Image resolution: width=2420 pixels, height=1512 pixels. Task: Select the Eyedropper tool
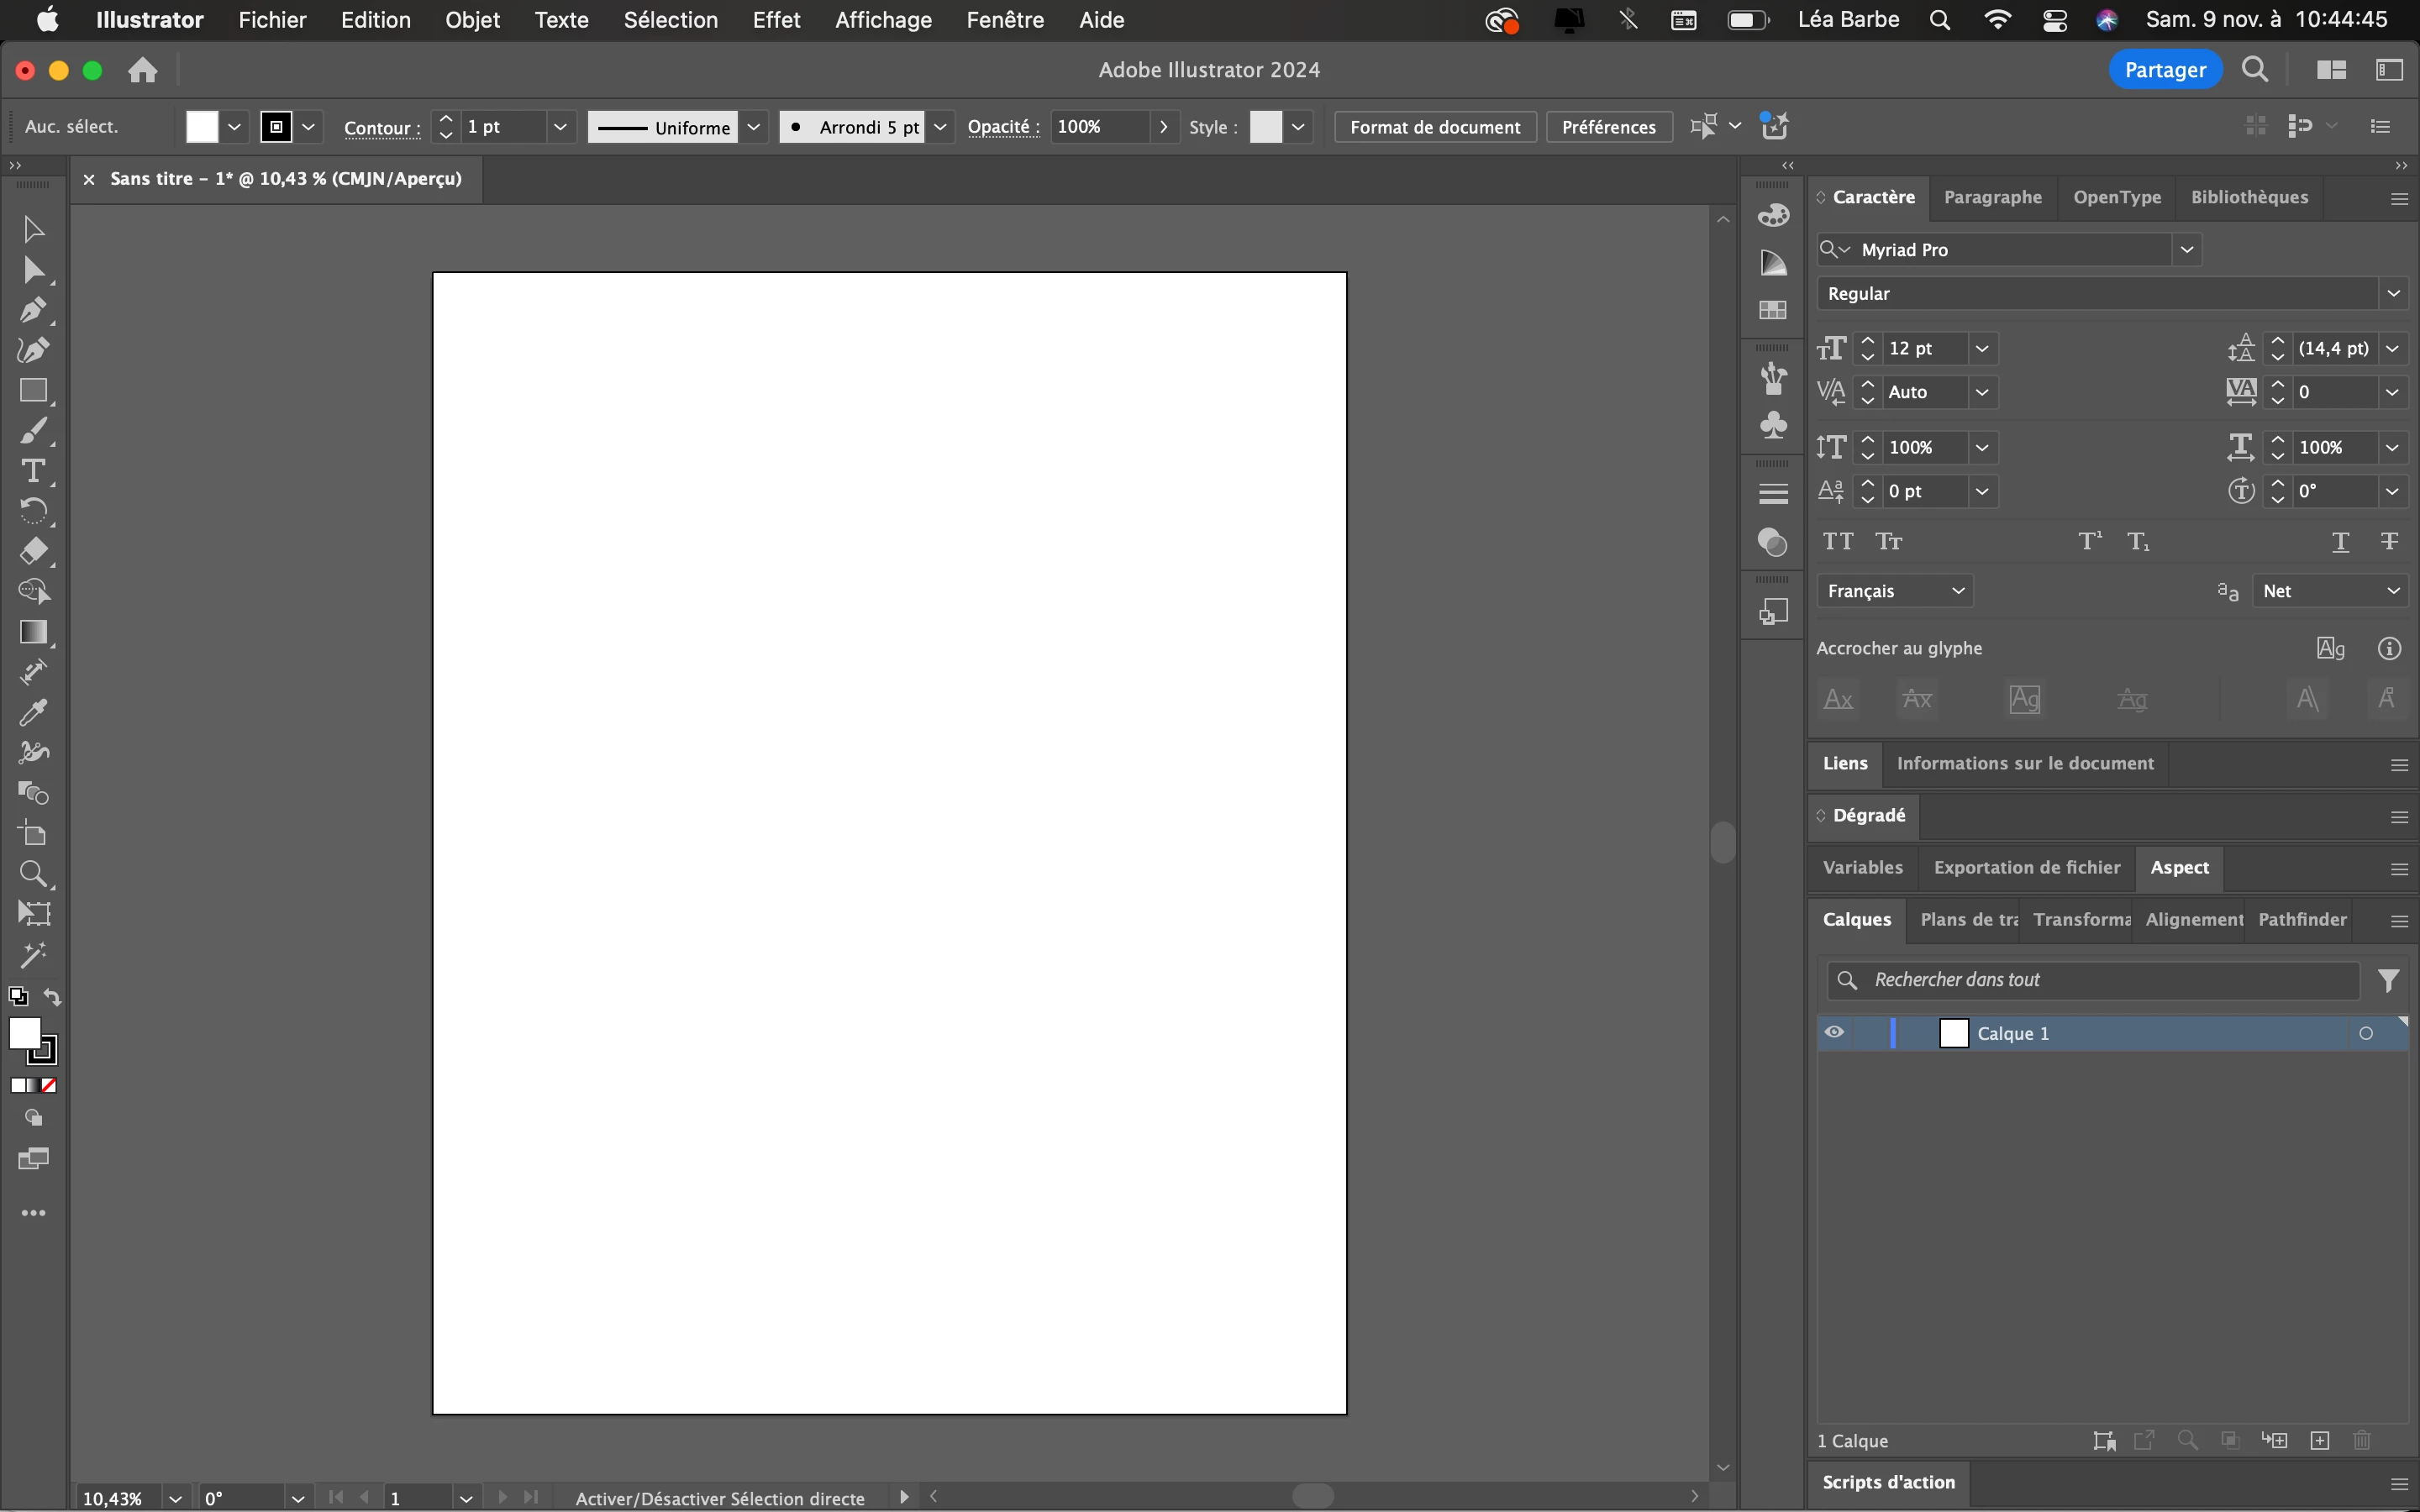coord(32,713)
